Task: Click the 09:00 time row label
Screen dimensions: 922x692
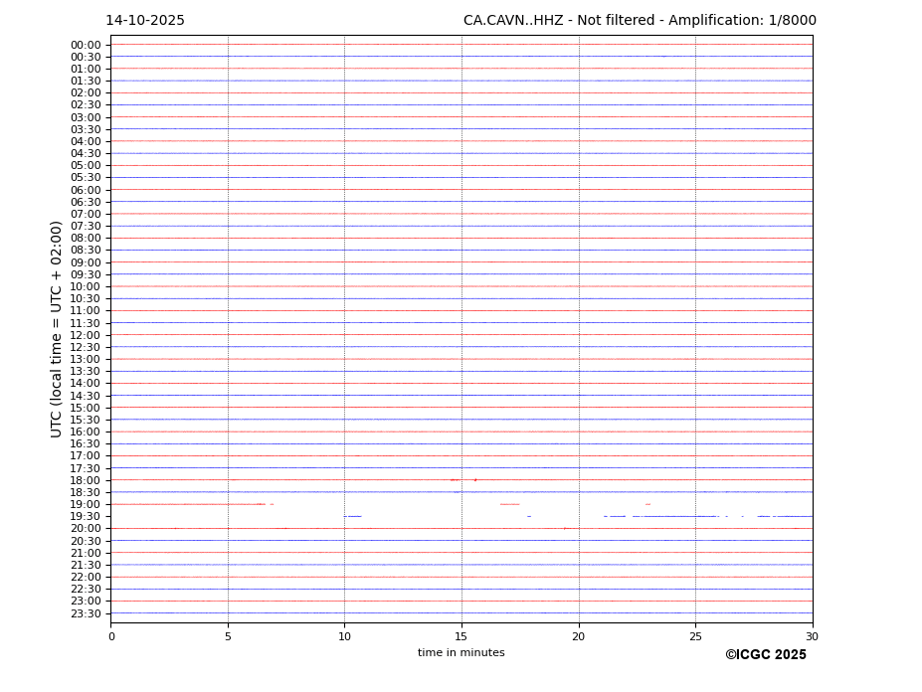Action: coord(86,262)
